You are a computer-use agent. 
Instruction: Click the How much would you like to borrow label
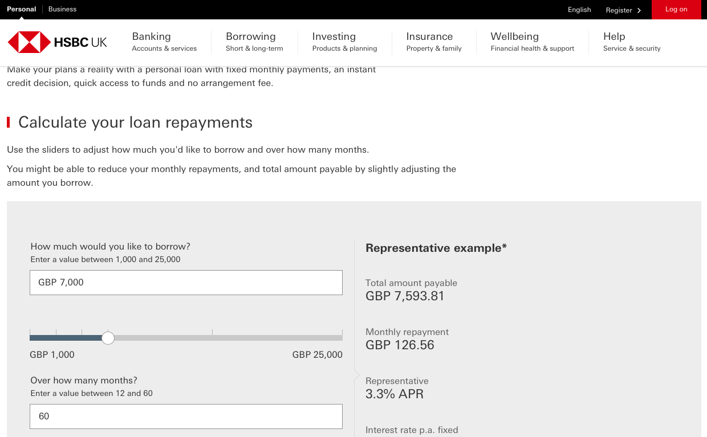click(x=110, y=247)
